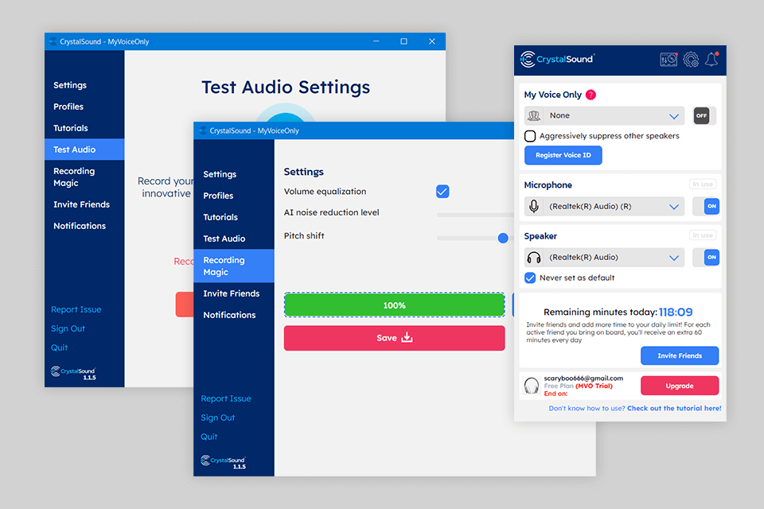764x509 pixels.
Task: Click Quit in the back window
Action: coord(59,348)
